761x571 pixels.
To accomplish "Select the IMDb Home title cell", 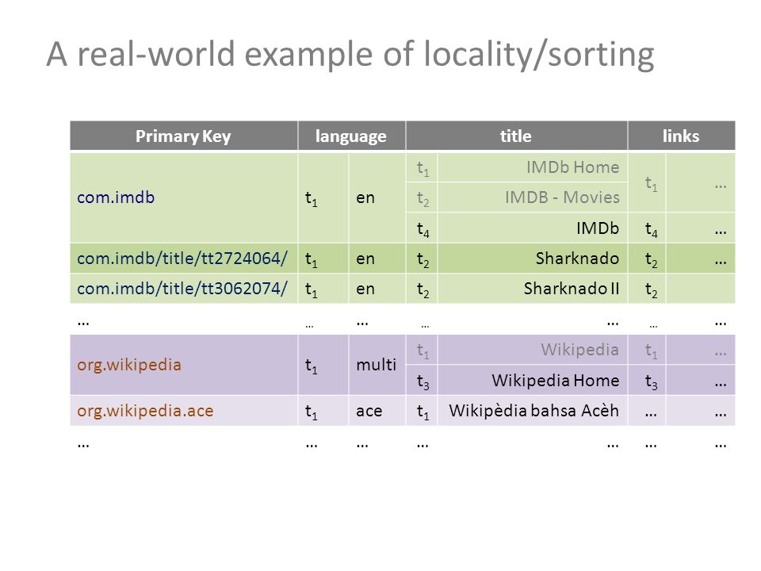I will coord(533,167).
